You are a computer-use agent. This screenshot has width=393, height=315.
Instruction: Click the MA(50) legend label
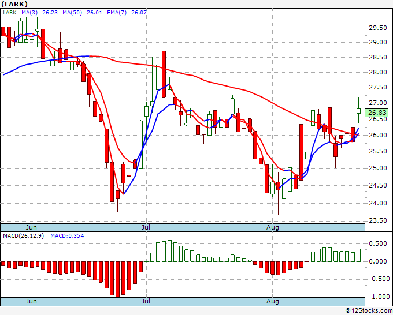tap(72, 13)
